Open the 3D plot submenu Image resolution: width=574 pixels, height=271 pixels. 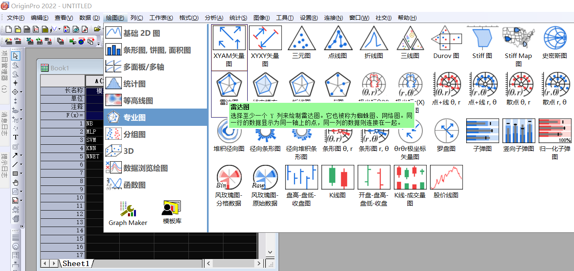156,151
